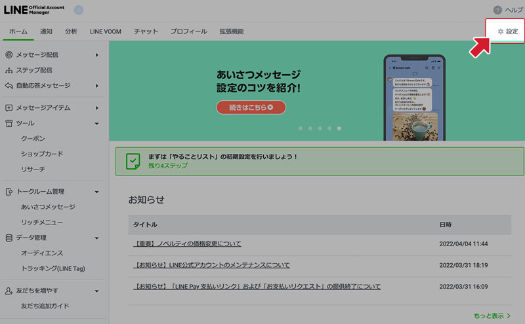Select the first banner carousel dot

301,128
